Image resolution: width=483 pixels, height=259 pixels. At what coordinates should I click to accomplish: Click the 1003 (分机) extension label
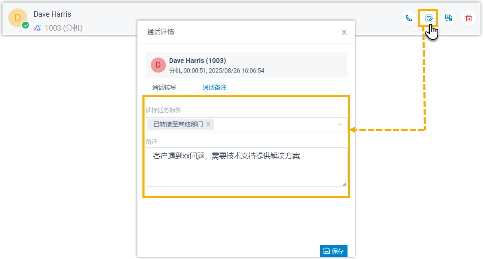tap(64, 28)
